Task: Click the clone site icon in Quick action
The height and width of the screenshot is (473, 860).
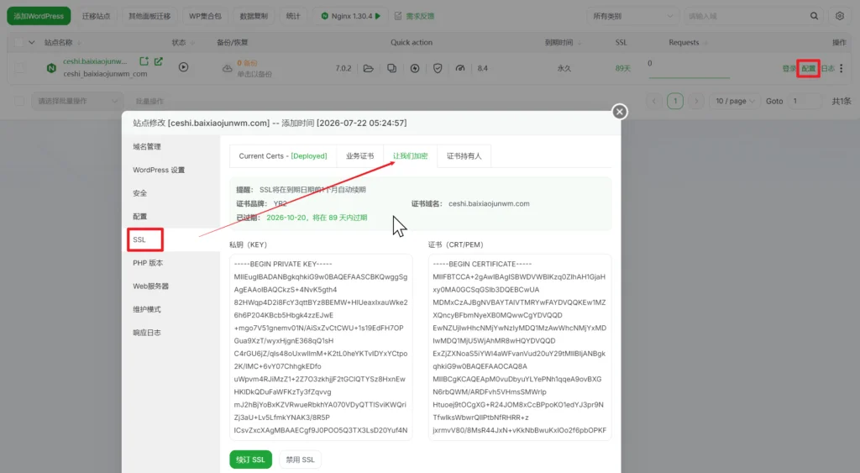Action: [x=391, y=68]
